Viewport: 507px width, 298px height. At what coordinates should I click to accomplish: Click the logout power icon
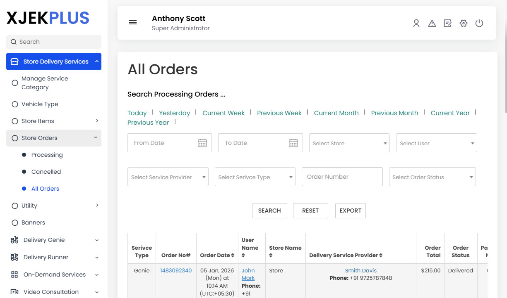[x=479, y=24]
